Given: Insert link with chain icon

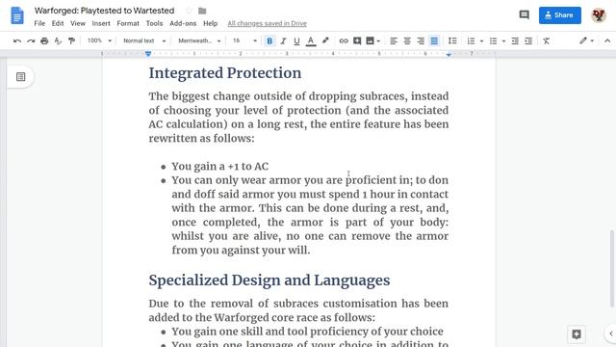Looking at the screenshot, I should (344, 40).
